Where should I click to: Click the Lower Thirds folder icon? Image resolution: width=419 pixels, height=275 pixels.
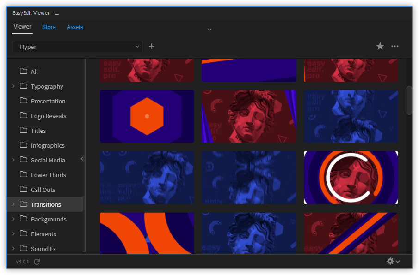coord(24,174)
